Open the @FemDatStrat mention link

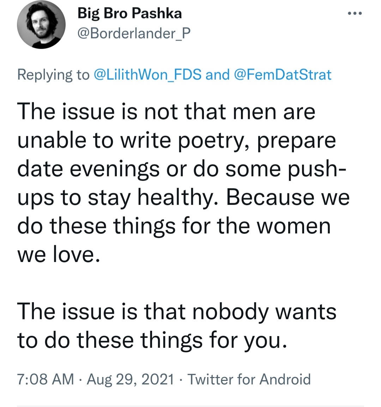point(283,75)
